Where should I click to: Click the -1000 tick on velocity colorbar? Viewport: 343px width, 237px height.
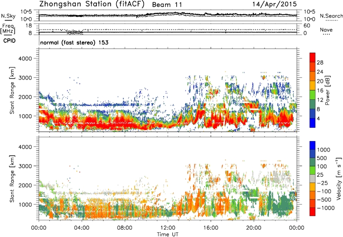point(325,208)
